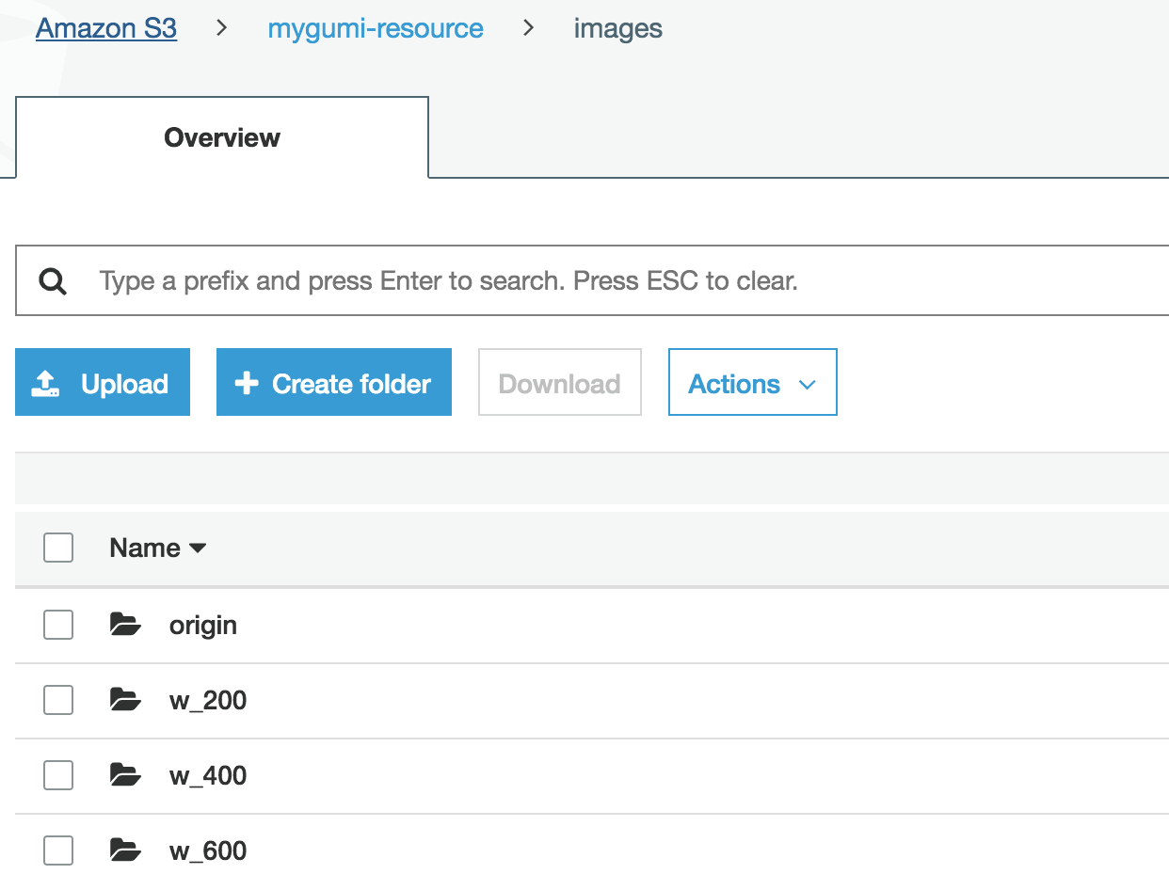The height and width of the screenshot is (890, 1169).
Task: Tick the select-all checkbox beside Name
Action: click(x=58, y=548)
